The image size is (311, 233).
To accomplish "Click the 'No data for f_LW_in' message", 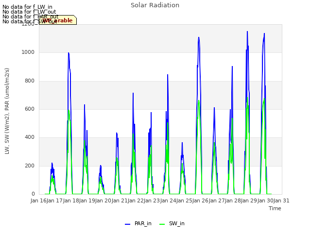I will tap(27, 7).
